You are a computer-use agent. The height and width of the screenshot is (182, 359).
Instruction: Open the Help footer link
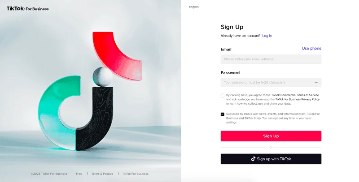79,174
